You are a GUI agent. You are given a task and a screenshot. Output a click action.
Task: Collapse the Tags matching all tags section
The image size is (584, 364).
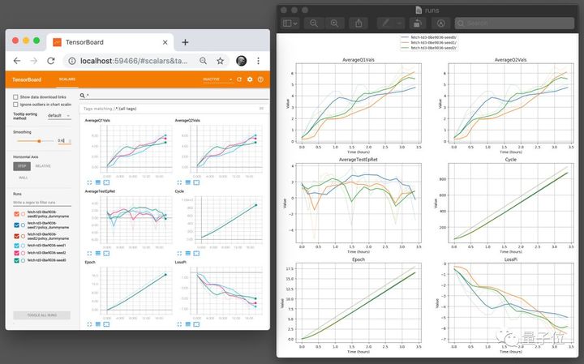pos(174,109)
